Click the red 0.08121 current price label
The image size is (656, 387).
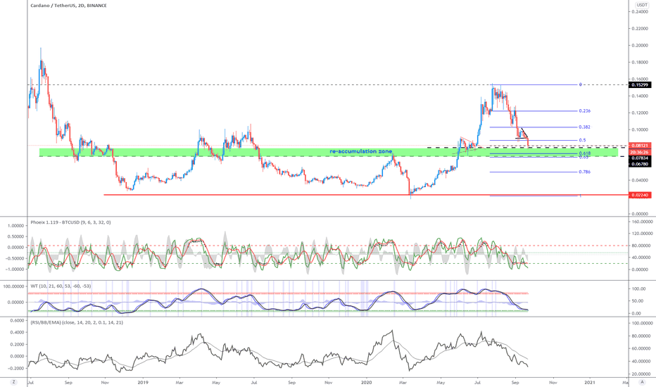point(640,146)
